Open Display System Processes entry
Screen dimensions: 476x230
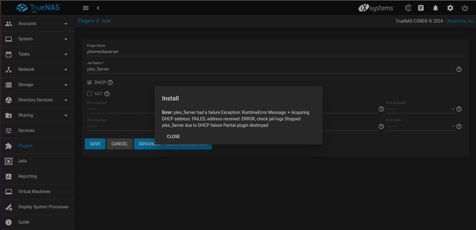[x=38, y=207]
